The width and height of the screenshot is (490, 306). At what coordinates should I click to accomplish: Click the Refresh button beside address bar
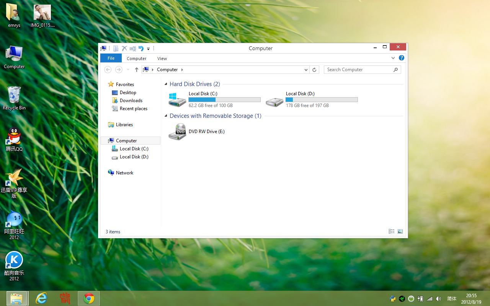click(314, 70)
